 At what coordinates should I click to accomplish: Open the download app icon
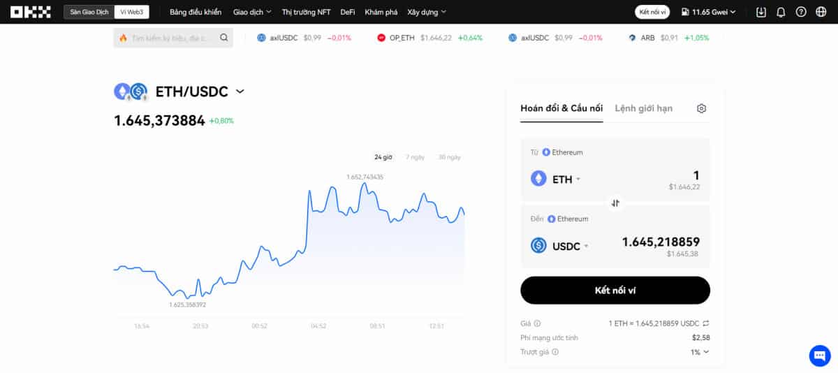point(760,12)
